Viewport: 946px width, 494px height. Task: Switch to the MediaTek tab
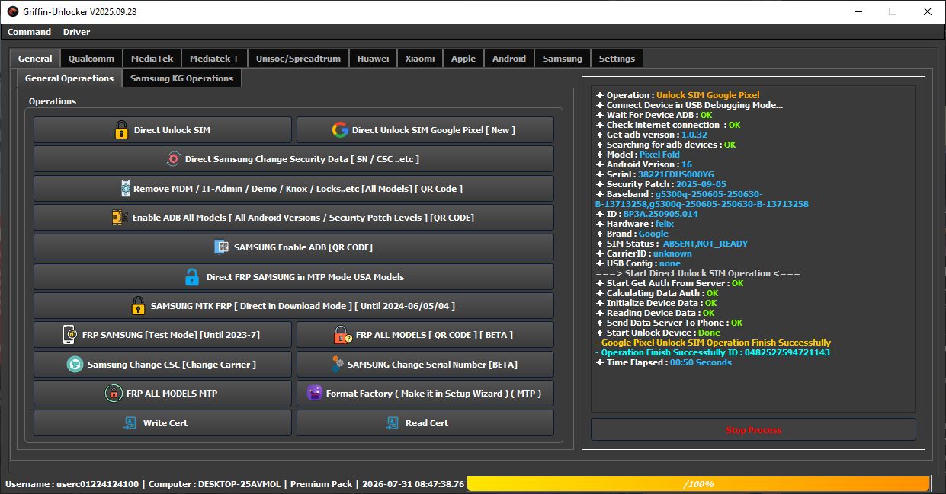[152, 59]
